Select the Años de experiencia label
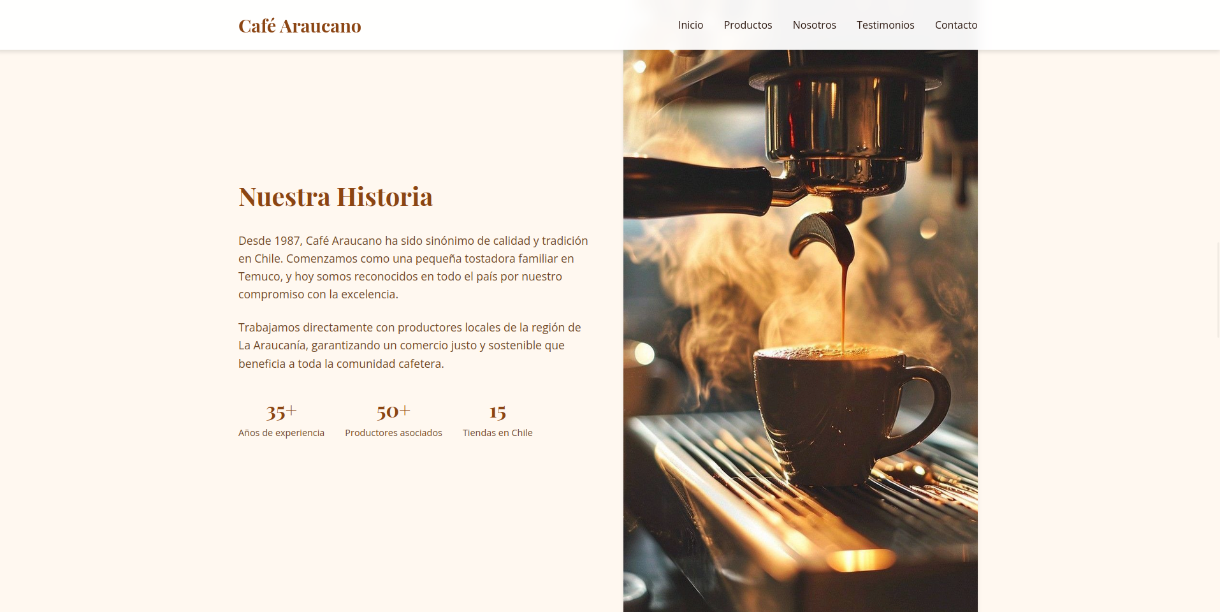1220x612 pixels. 281,433
